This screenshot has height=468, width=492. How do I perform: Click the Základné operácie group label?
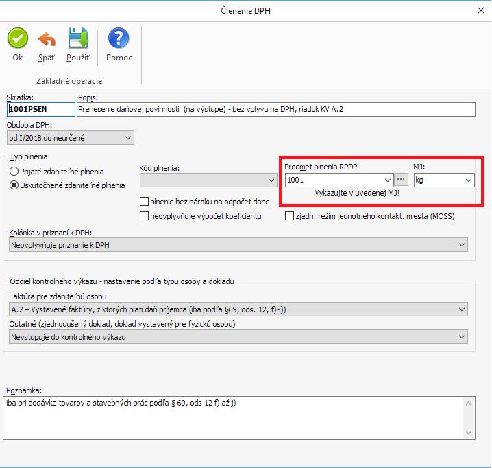click(69, 81)
